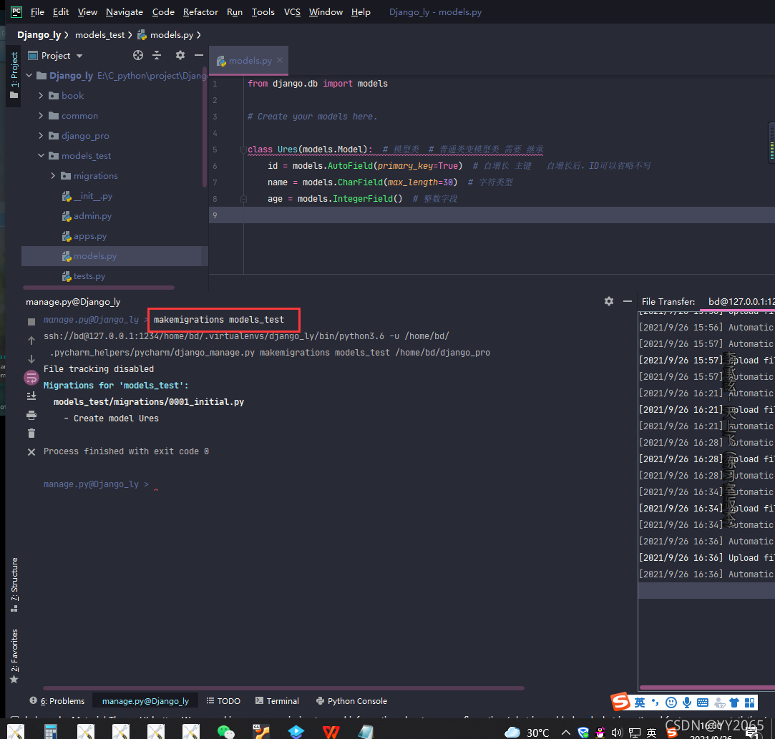Expand the book folder

[x=41, y=95]
